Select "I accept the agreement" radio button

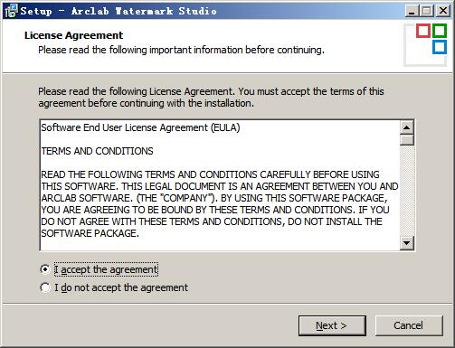(45, 269)
